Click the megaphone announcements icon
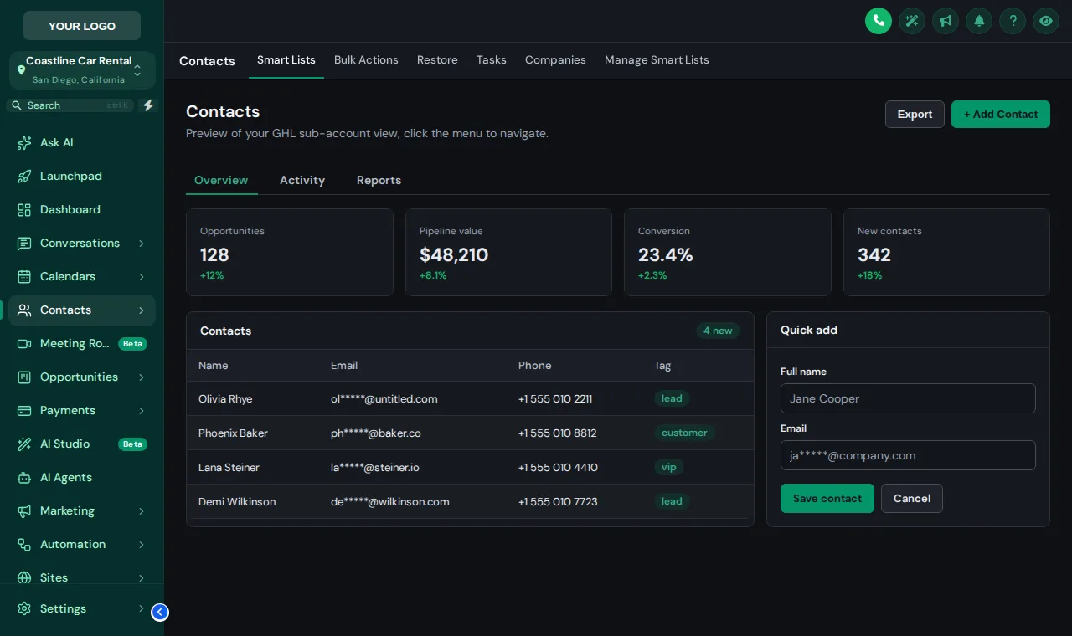Screen dimensions: 1072x636 point(946,21)
